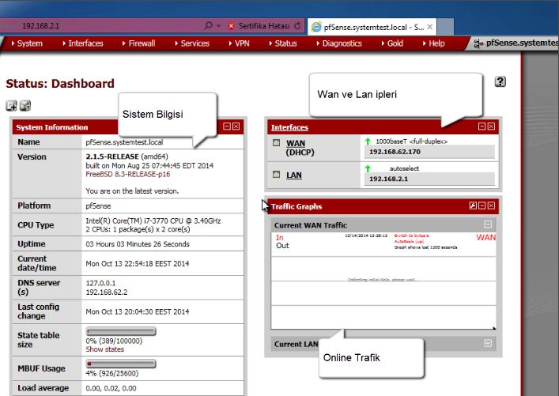Screen dimensions: 559x396
Task: Click the add widget plus icon
Action: (x=12, y=105)
